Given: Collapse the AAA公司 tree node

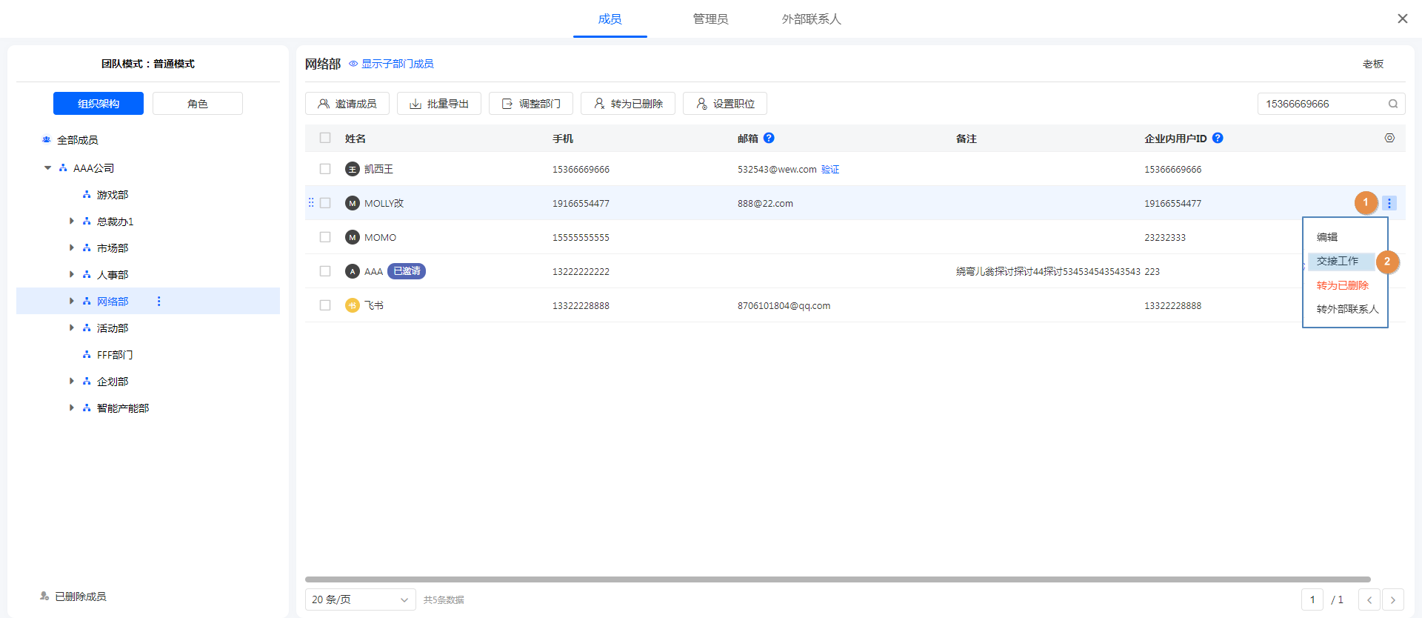Looking at the screenshot, I should coord(47,168).
